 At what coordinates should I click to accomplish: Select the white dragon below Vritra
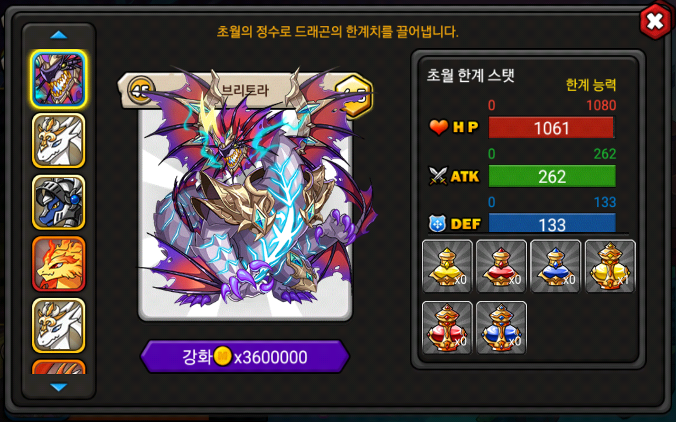point(59,140)
